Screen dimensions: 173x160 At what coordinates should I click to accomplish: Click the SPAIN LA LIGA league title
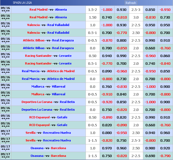[22, 3]
